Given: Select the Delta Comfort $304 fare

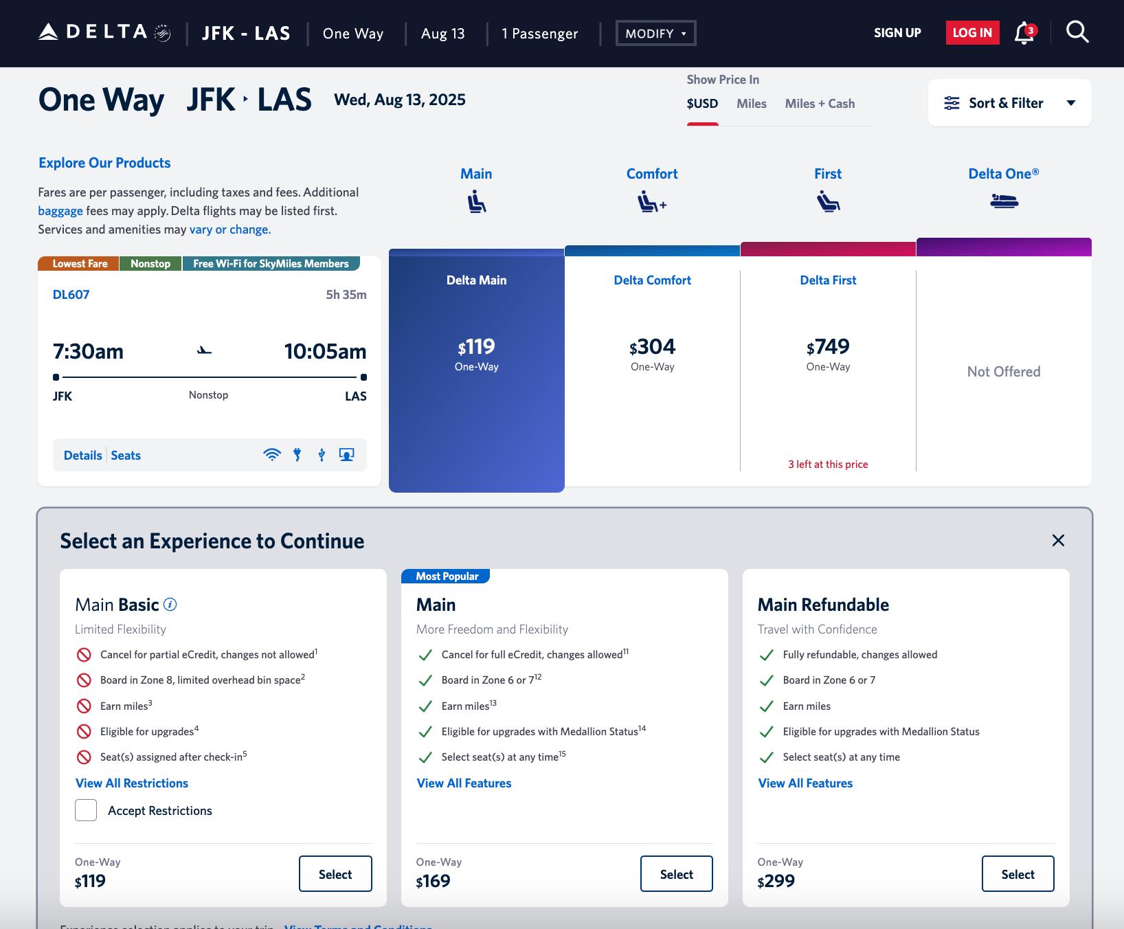Looking at the screenshot, I should pos(652,371).
